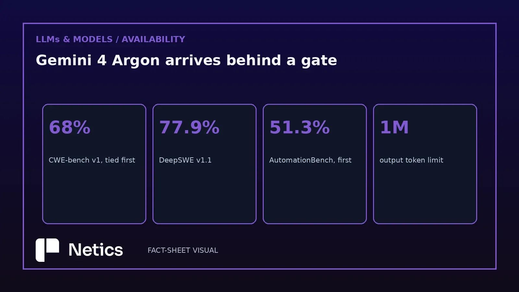
Task: Click empty area of the token limit card
Action: 425,195
